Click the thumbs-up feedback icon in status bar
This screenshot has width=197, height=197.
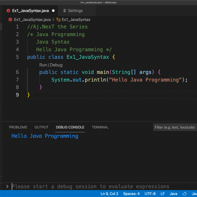185,194
